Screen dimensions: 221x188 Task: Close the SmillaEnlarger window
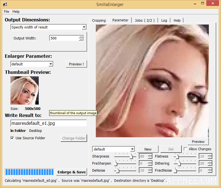(x=213, y=3)
